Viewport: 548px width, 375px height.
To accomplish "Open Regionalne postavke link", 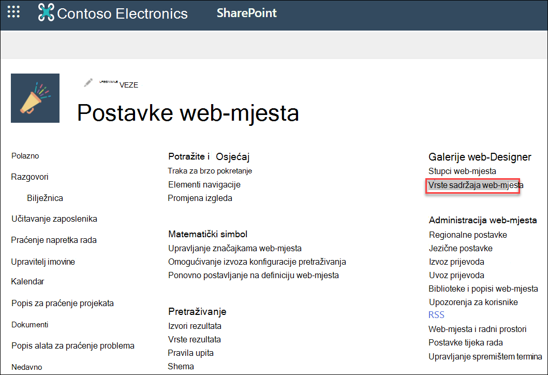I will [468, 235].
